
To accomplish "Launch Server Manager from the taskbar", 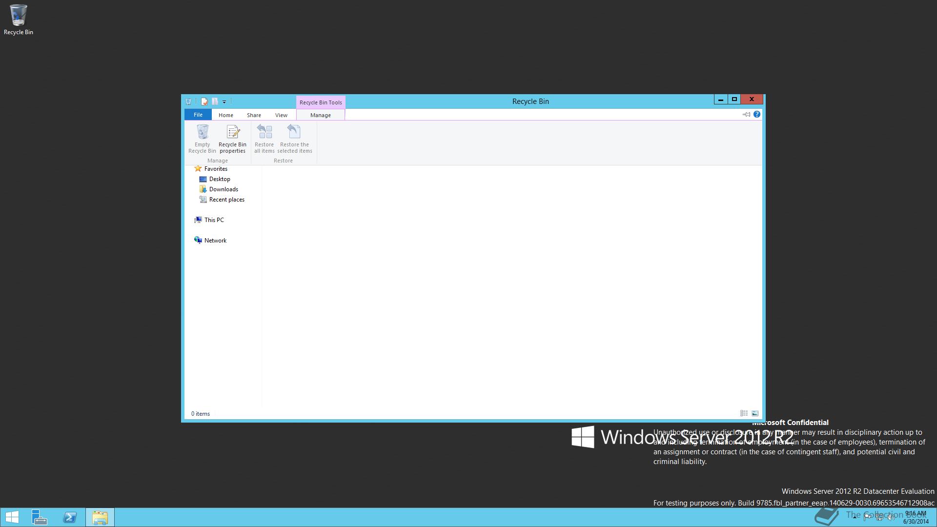I will [39, 517].
